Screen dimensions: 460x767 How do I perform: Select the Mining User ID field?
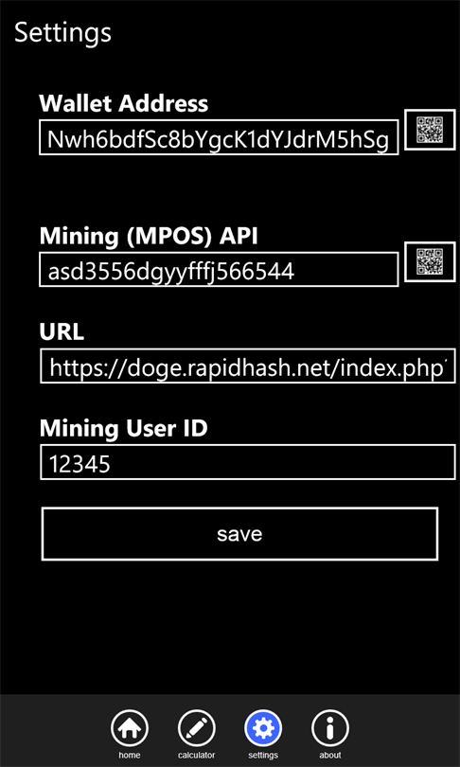point(247,462)
